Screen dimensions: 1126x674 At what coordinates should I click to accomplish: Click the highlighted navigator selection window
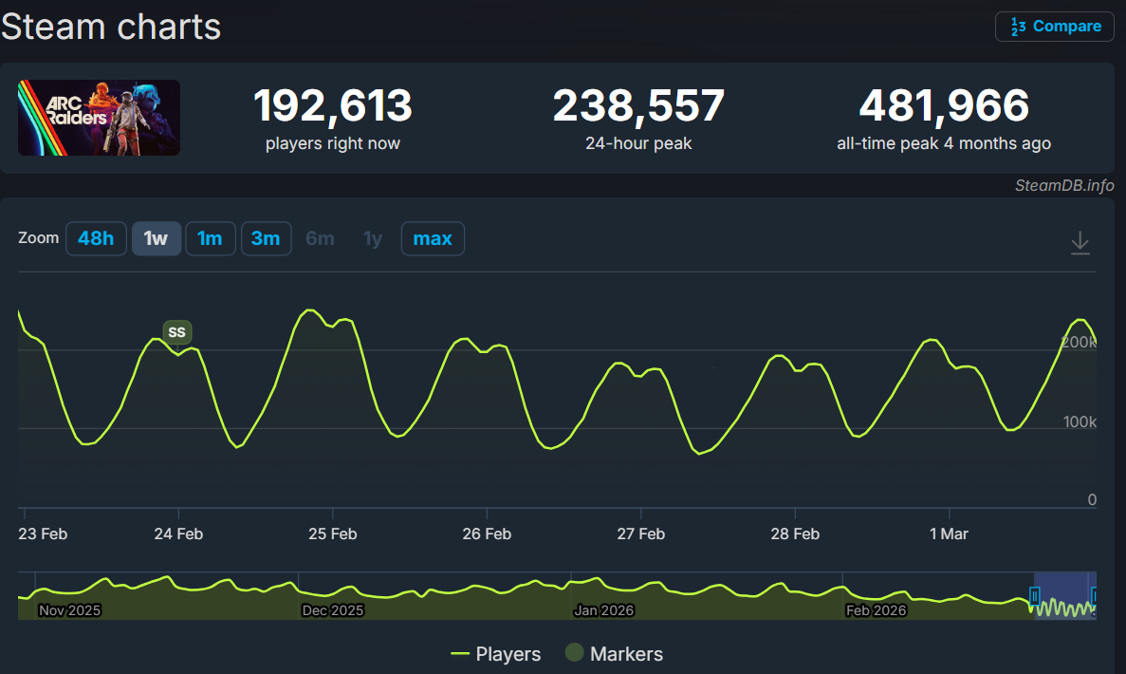coord(1065,595)
